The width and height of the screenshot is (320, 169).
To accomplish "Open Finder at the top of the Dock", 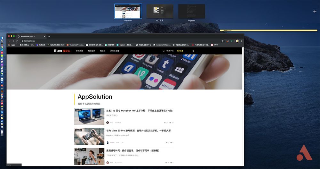I will pos(2,38).
